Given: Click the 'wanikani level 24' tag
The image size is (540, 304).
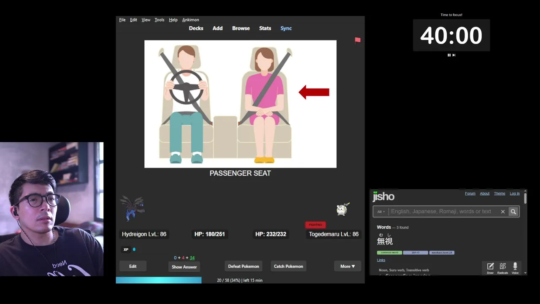Looking at the screenshot, I should point(442,252).
